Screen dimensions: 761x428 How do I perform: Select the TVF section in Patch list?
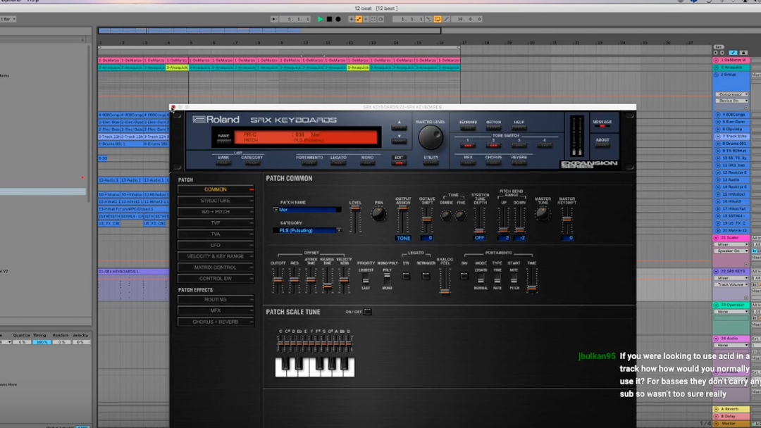pyautogui.click(x=216, y=222)
